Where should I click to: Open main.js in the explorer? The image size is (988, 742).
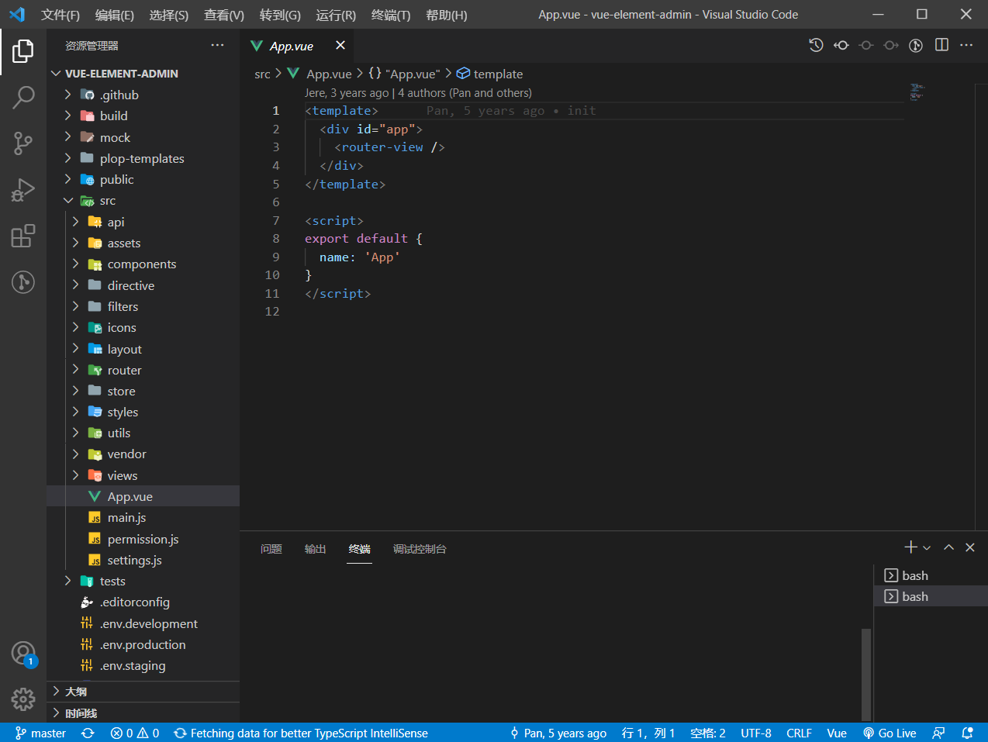point(143,518)
